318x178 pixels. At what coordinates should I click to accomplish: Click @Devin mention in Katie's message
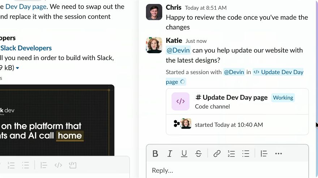tap(178, 50)
